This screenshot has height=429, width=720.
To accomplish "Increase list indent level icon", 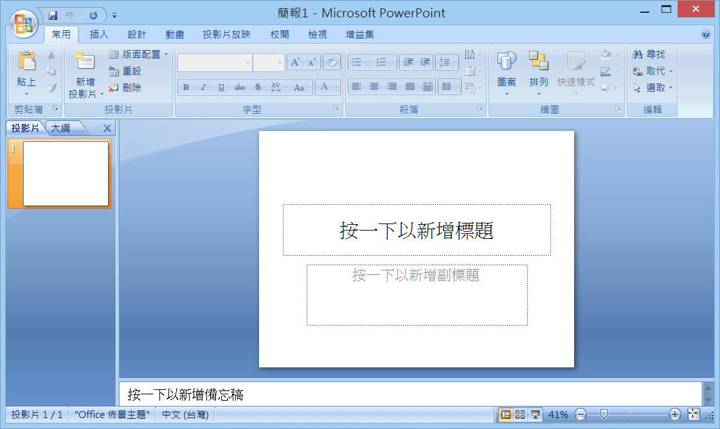I will pyautogui.click(x=426, y=62).
